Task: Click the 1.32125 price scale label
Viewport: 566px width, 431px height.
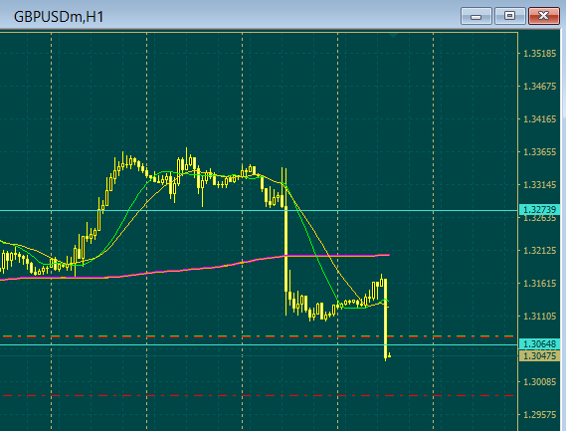Action: tap(540, 251)
